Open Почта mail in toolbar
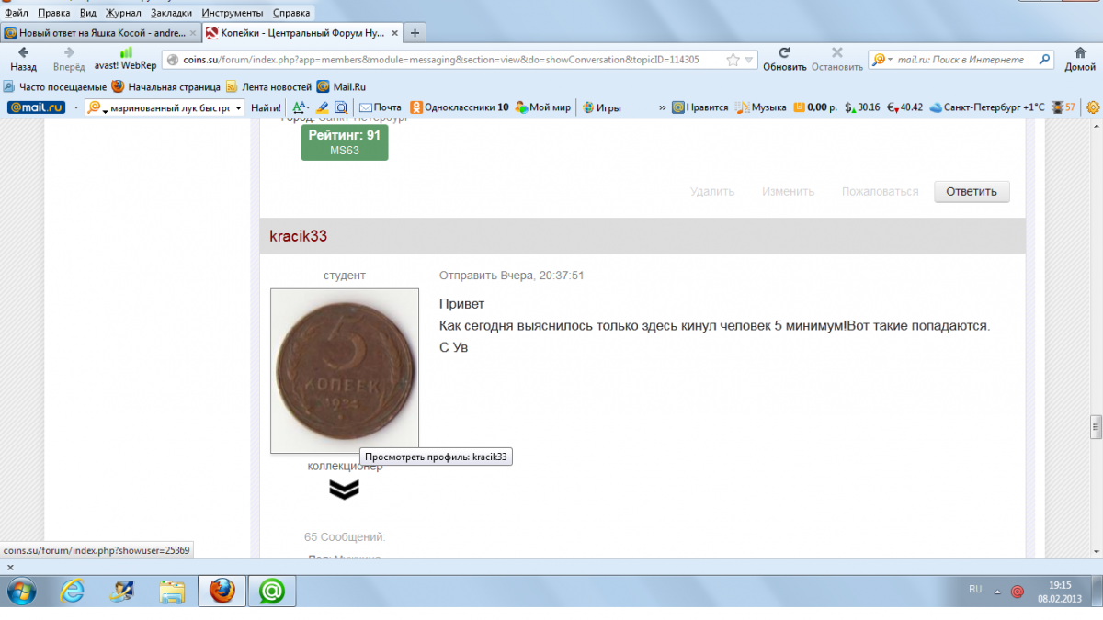1103x620 pixels. click(x=380, y=107)
